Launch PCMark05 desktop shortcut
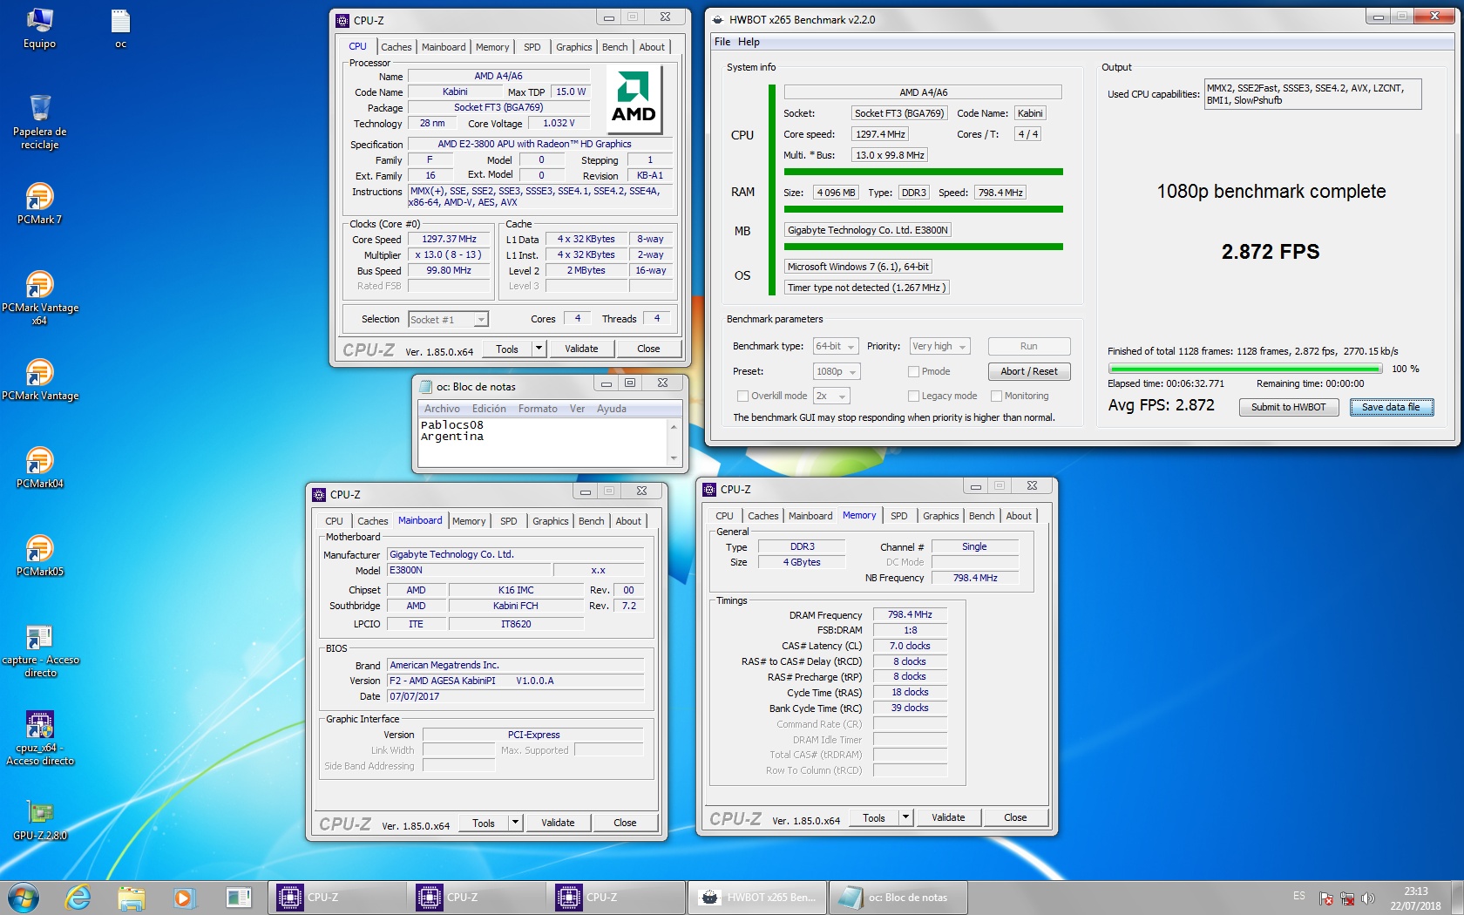This screenshot has width=1464, height=915. point(39,555)
